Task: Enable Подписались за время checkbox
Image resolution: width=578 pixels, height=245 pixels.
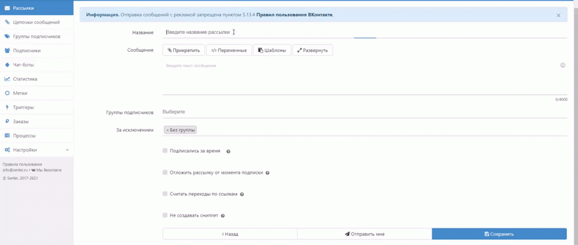Action: pos(165,151)
